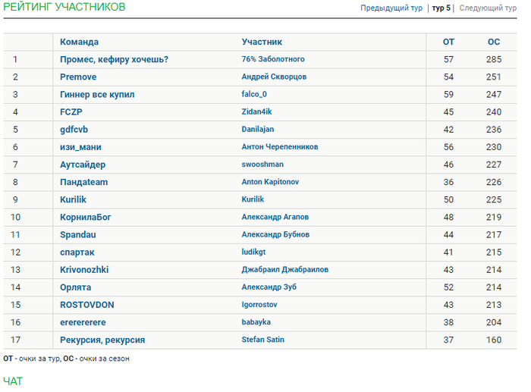Open team Рекурсия, рекурсия

tap(102, 340)
